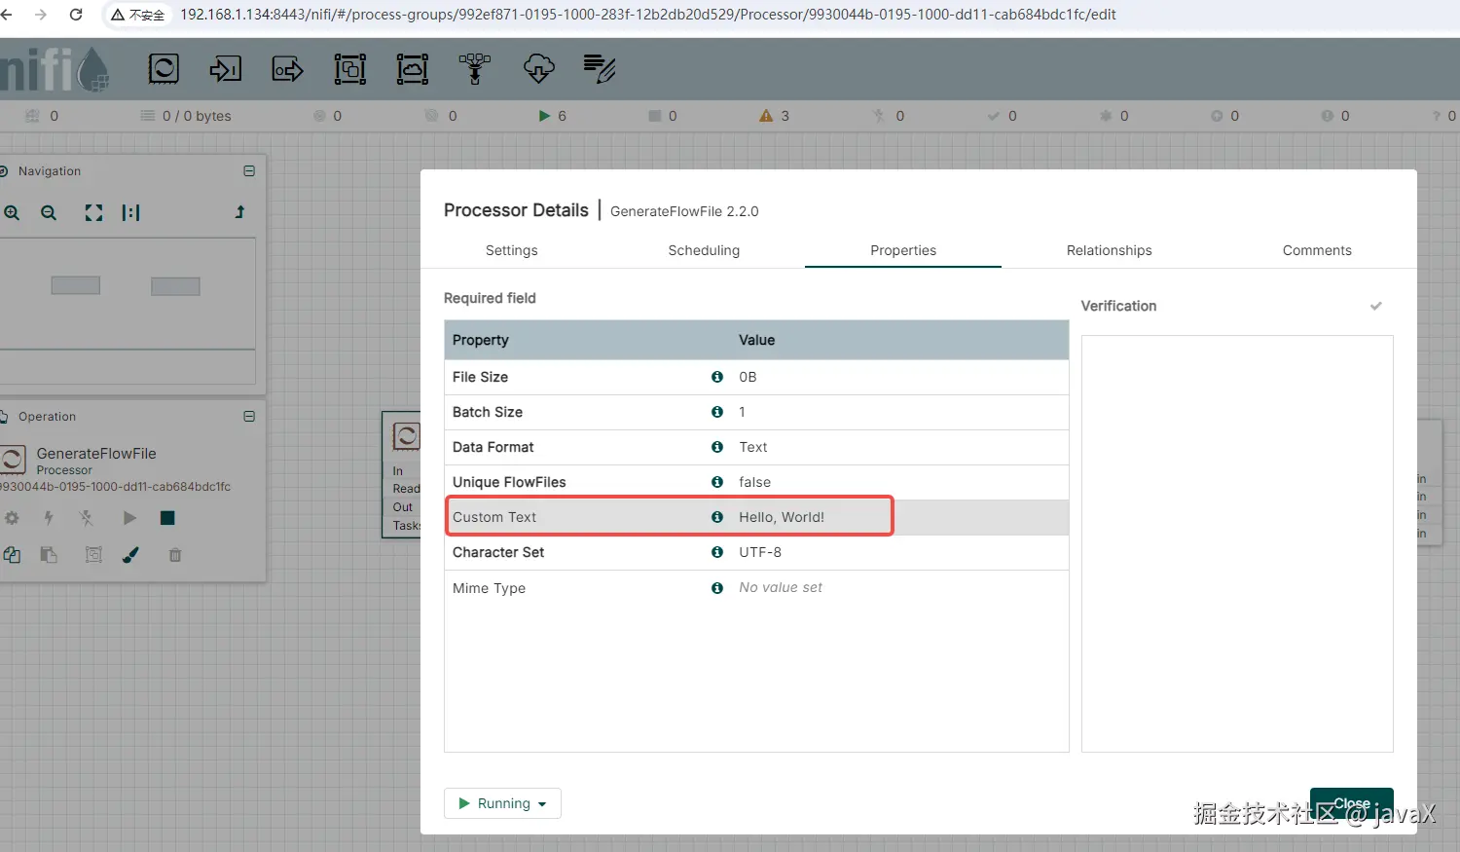Image resolution: width=1460 pixels, height=852 pixels.
Task: Open configuration gear in Operation panel
Action: tap(12, 518)
